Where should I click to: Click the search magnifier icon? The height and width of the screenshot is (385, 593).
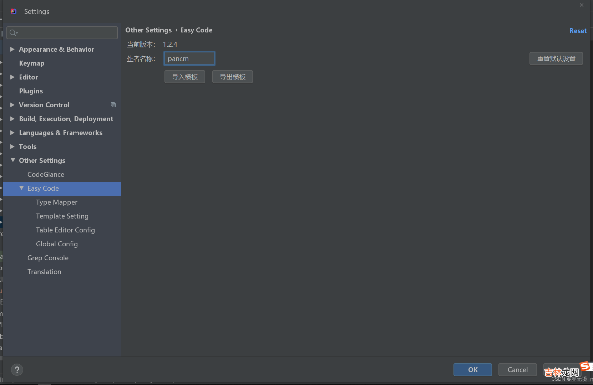pyautogui.click(x=13, y=33)
